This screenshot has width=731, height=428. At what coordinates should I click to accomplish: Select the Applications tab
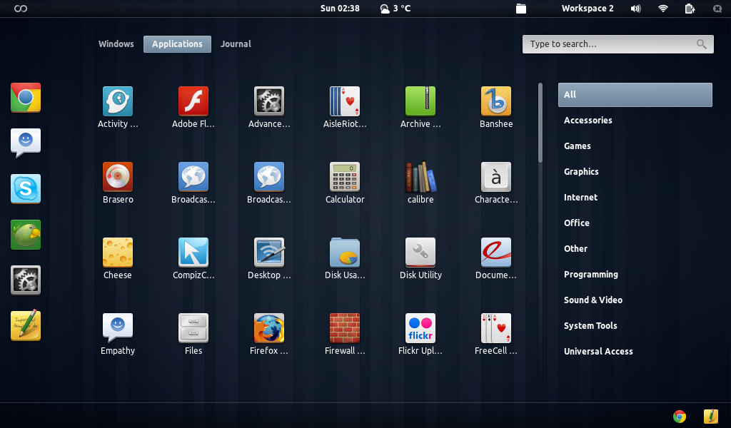[x=177, y=44]
